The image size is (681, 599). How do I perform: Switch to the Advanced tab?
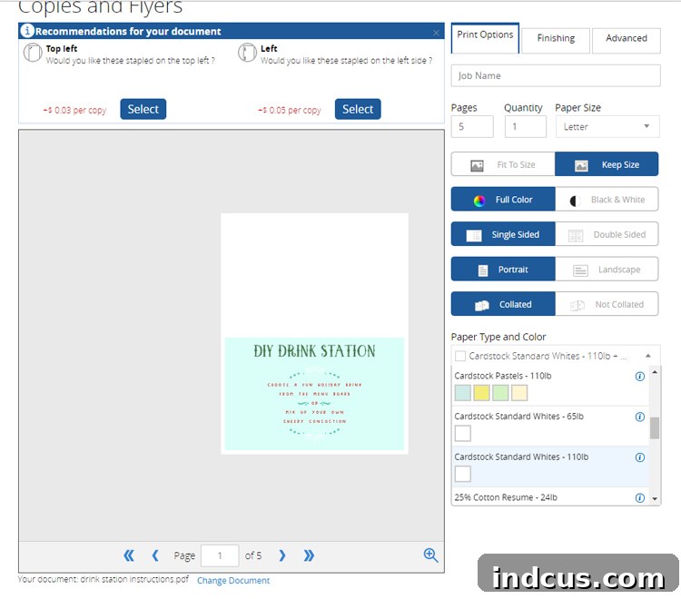(x=627, y=40)
